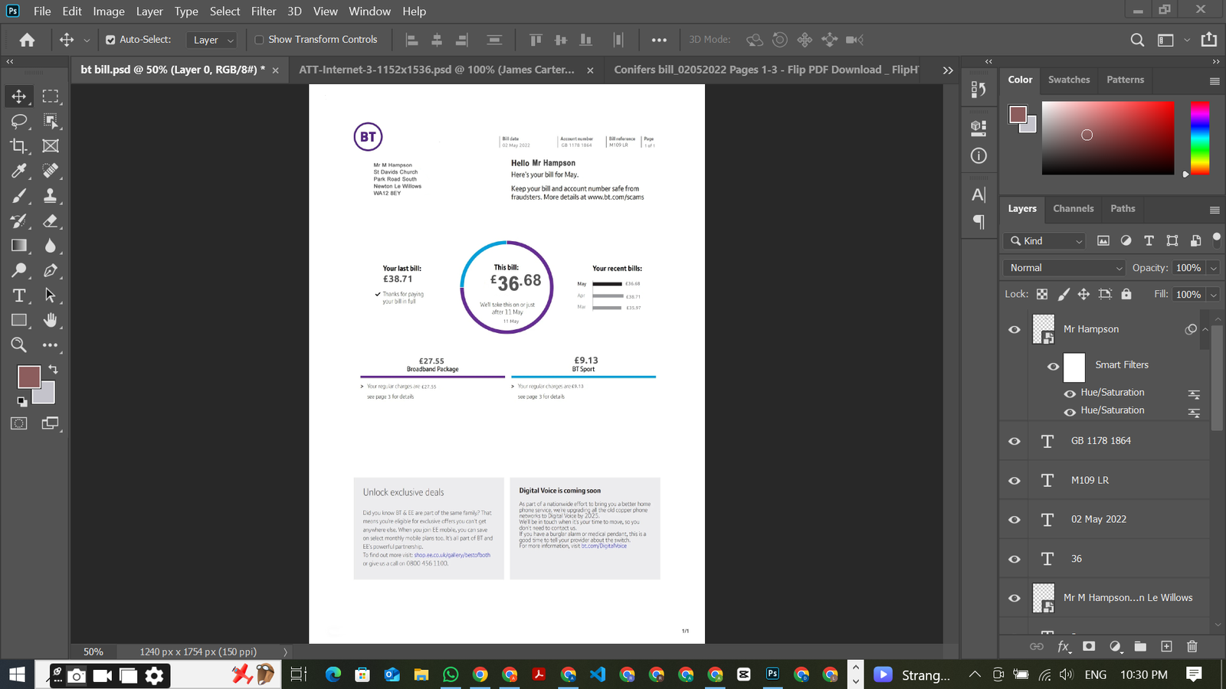The width and height of the screenshot is (1226, 689).
Task: Open the Opacity dropdown arrow
Action: pyautogui.click(x=1214, y=268)
